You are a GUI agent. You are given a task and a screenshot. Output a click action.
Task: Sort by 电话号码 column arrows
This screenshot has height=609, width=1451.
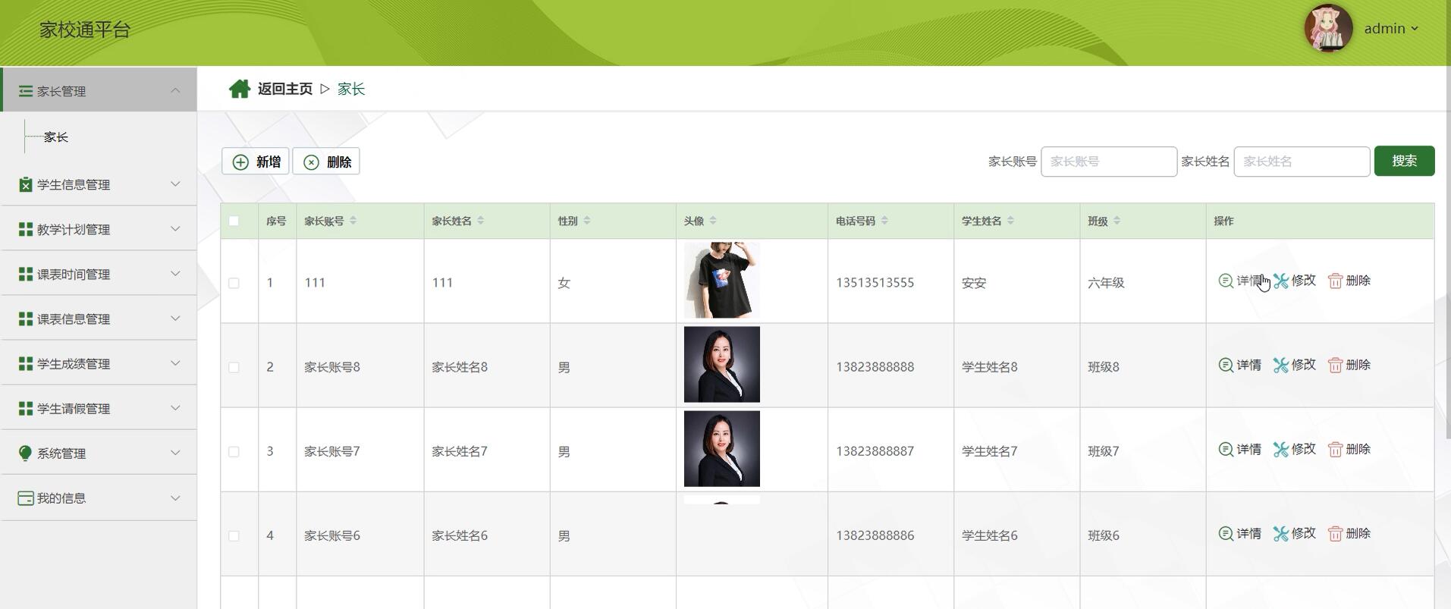885,221
